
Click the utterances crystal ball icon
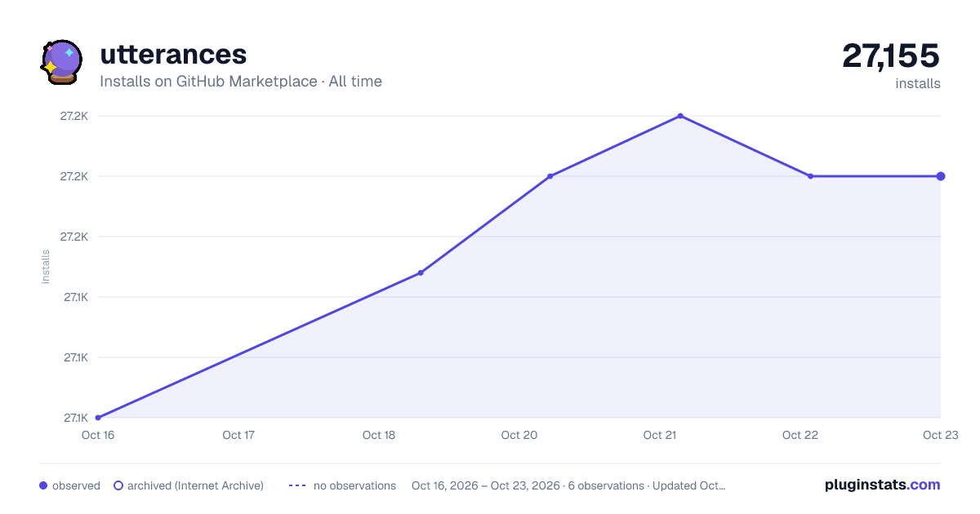[61, 62]
